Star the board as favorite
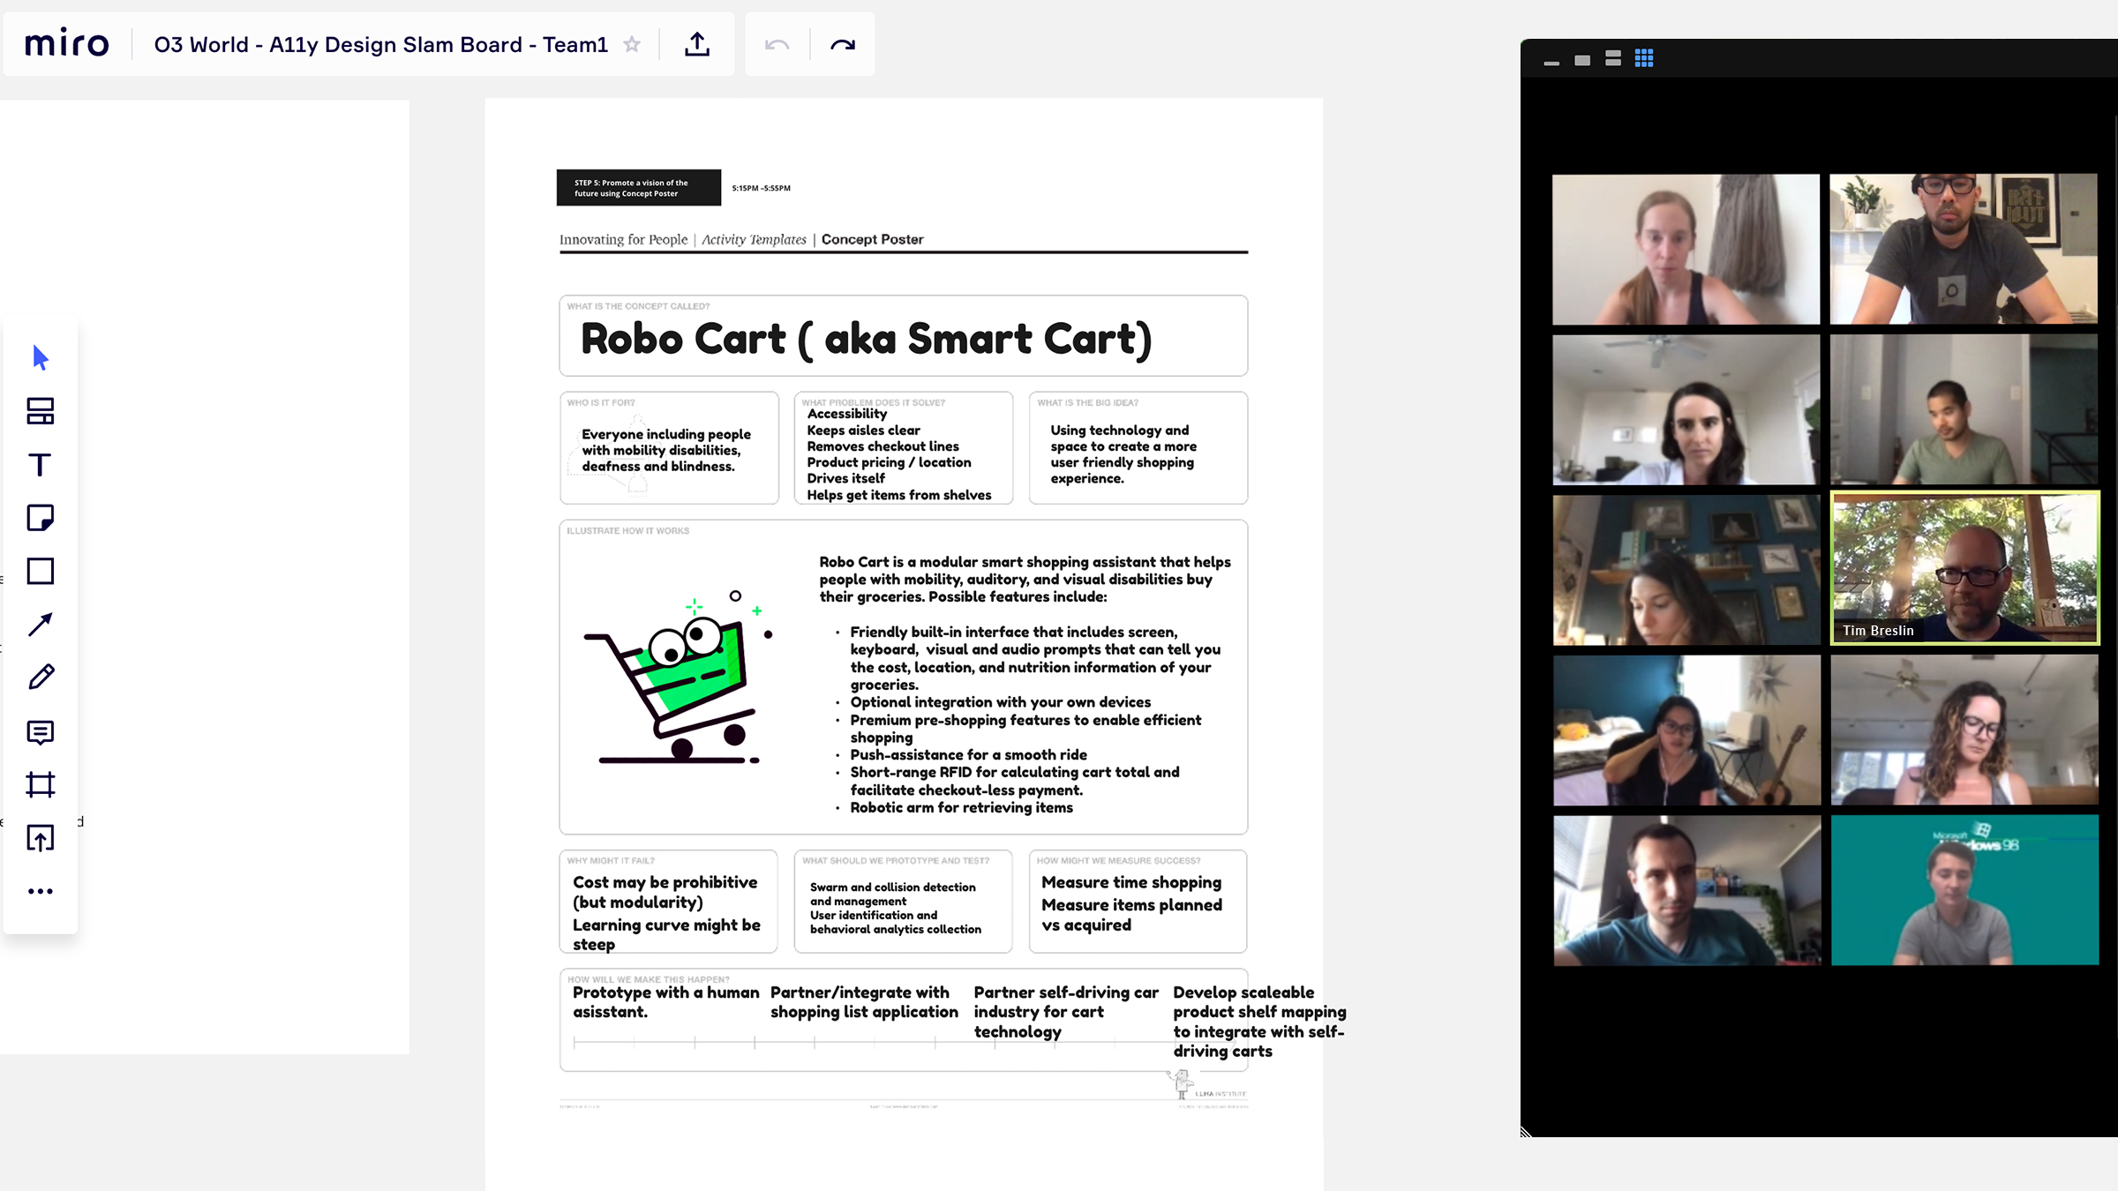The height and width of the screenshot is (1191, 2118). 632,44
